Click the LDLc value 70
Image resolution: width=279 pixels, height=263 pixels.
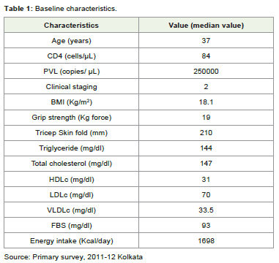coord(206,195)
